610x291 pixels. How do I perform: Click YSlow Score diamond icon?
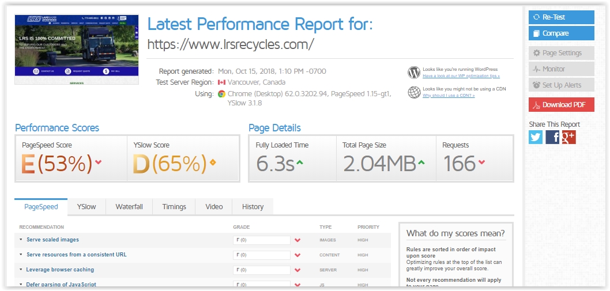coord(213,162)
